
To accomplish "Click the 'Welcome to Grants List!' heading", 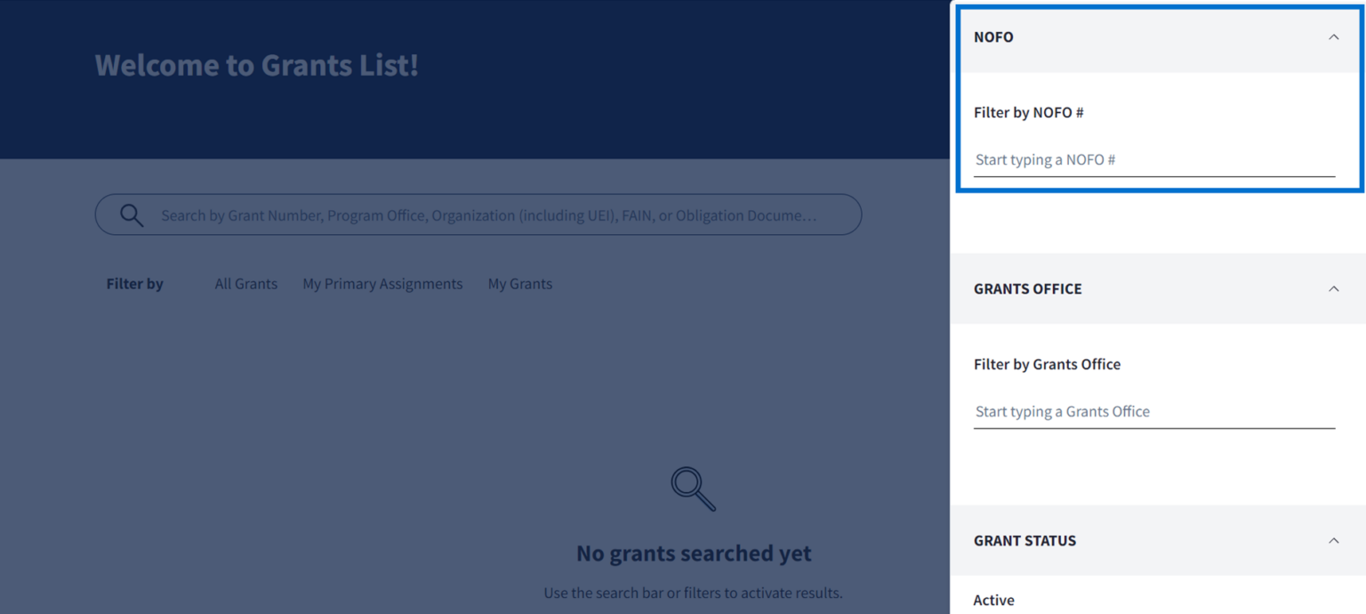I will point(256,65).
